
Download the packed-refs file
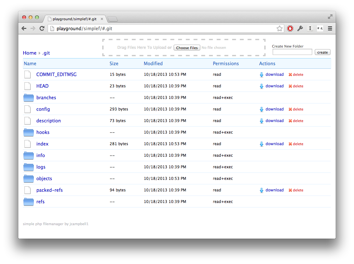pos(272,190)
